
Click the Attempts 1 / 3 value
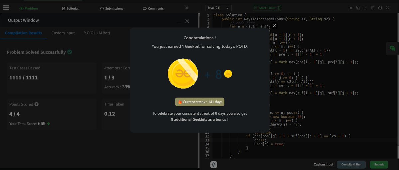tap(109, 78)
